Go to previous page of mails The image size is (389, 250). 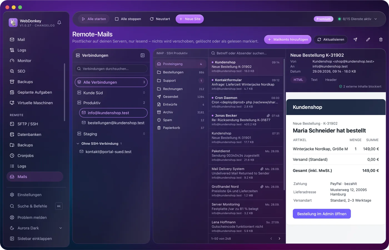tap(271, 239)
